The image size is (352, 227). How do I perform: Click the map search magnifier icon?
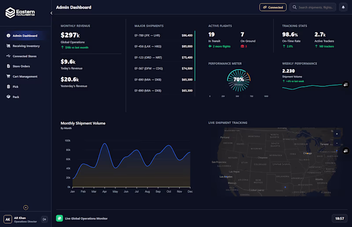pos(332,131)
